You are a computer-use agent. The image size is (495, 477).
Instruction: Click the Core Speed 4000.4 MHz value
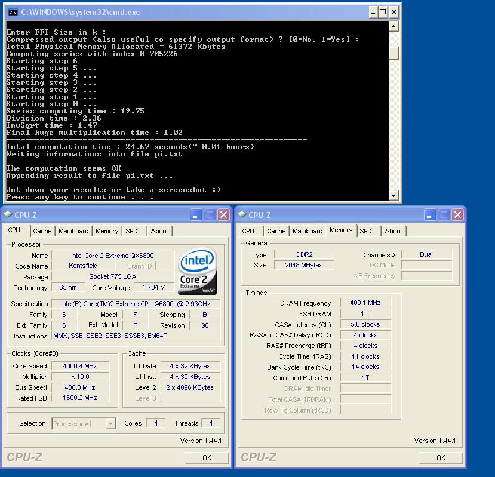coord(80,366)
